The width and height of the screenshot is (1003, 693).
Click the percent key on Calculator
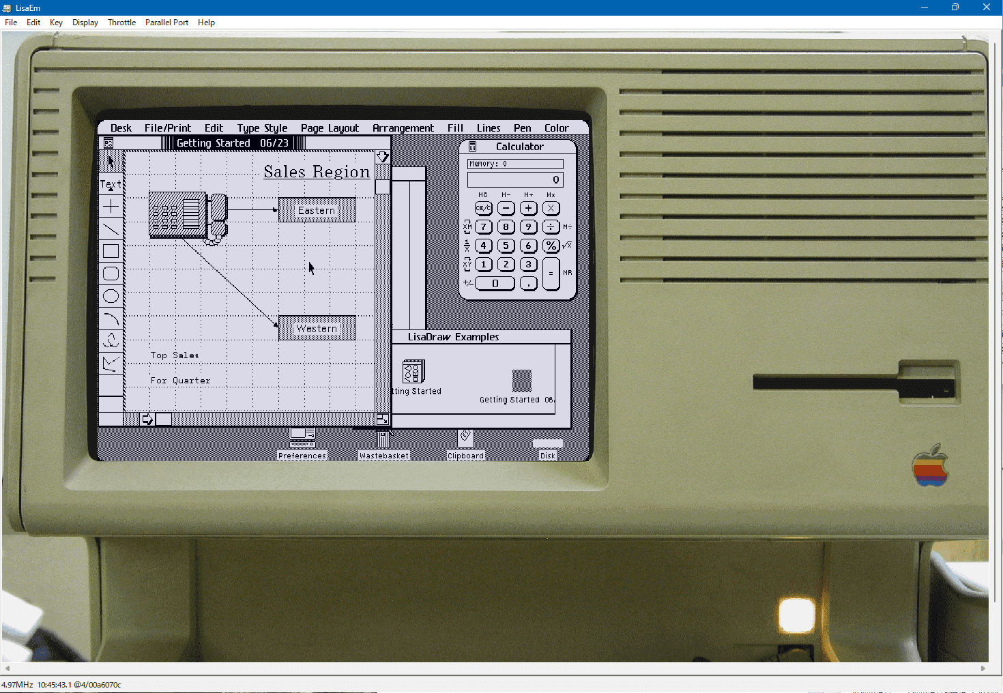click(x=551, y=246)
